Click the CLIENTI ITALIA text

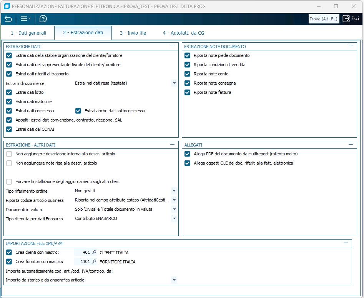coord(114,253)
